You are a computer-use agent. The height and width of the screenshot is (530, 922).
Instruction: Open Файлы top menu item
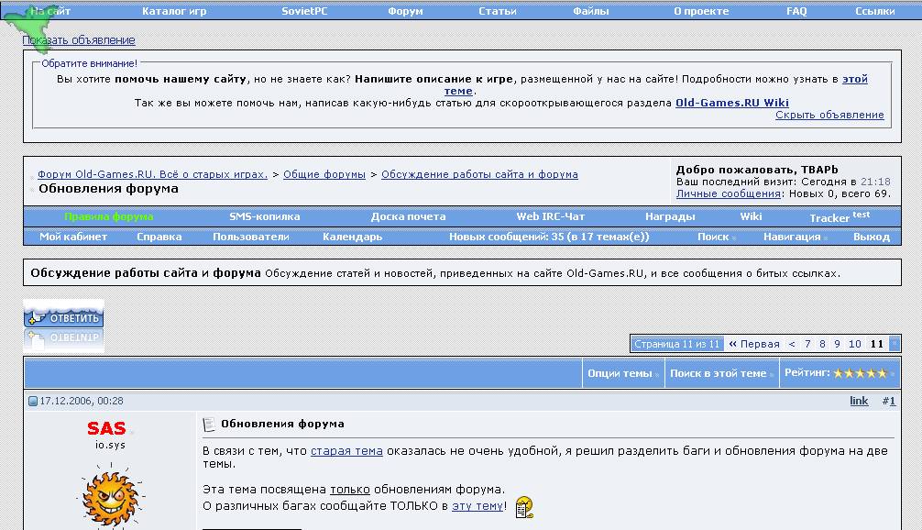(x=591, y=11)
